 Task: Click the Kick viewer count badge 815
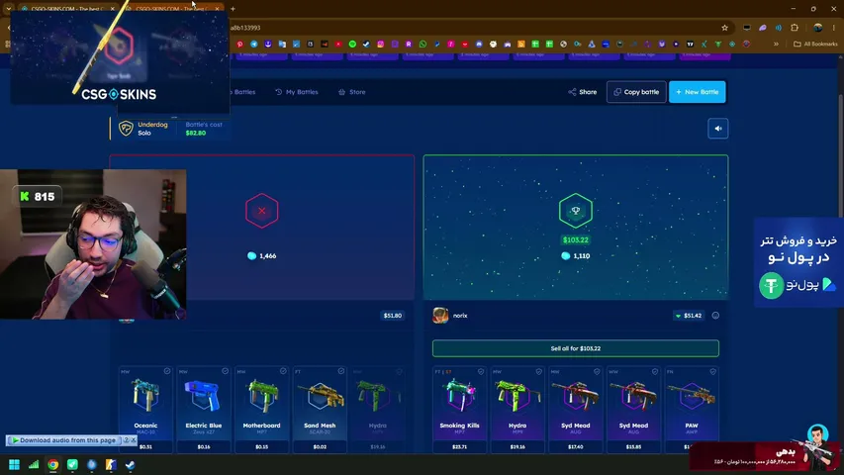[38, 197]
